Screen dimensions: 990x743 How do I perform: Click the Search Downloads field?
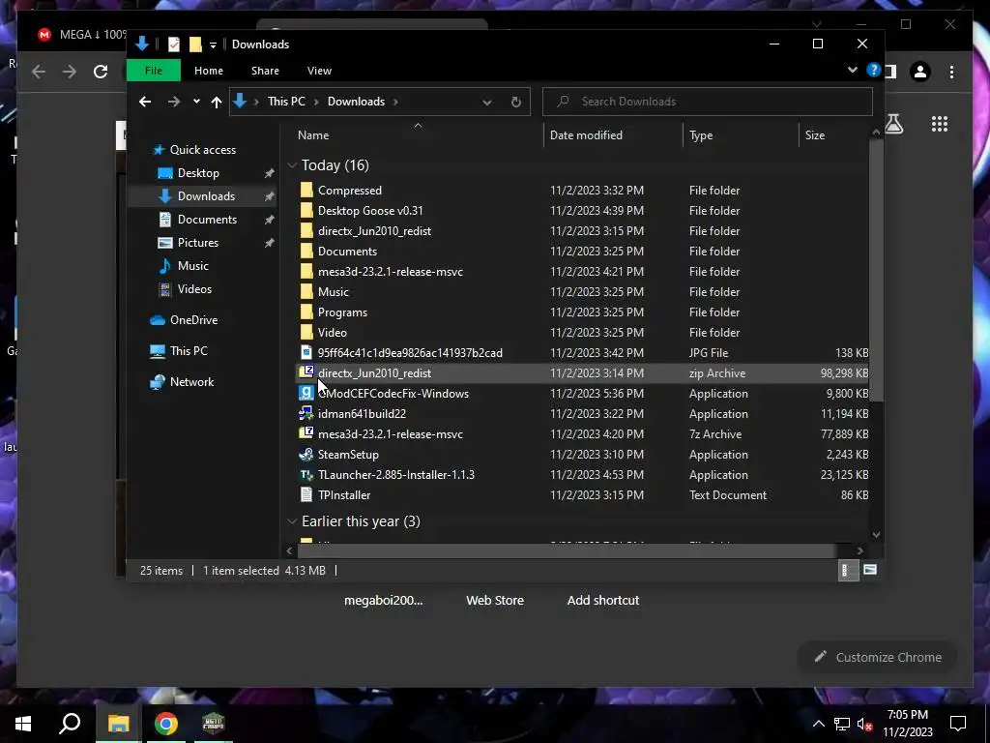pos(707,101)
